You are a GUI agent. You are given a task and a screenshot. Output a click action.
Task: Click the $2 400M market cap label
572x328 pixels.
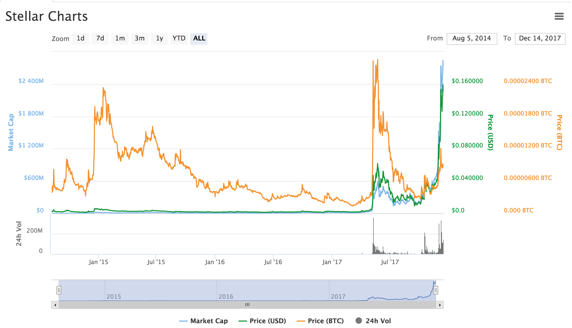click(31, 81)
